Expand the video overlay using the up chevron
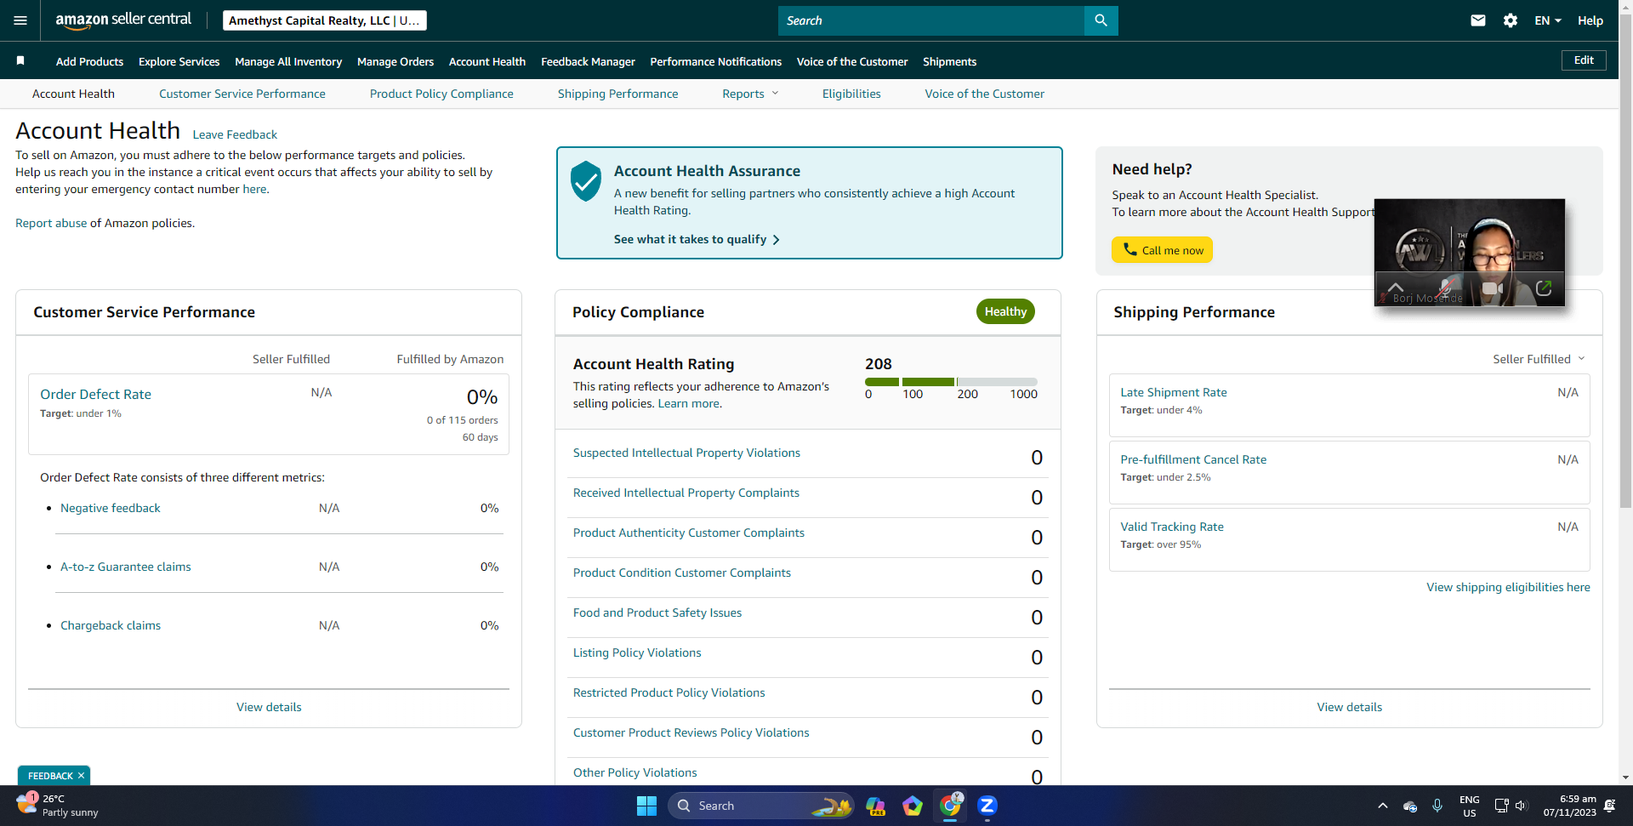 (1395, 287)
